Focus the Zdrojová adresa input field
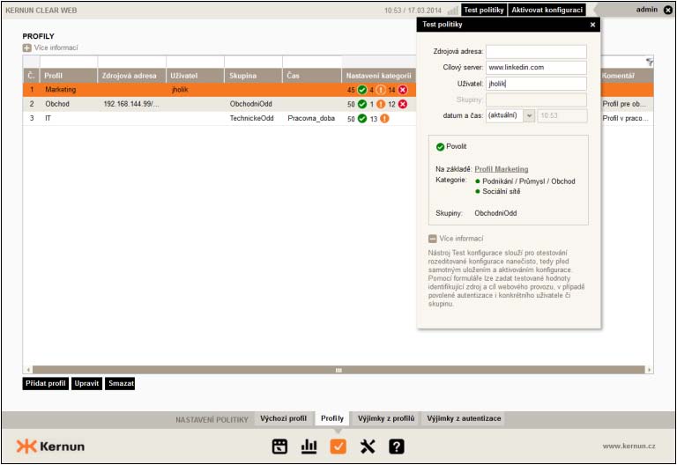 pyautogui.click(x=536, y=52)
